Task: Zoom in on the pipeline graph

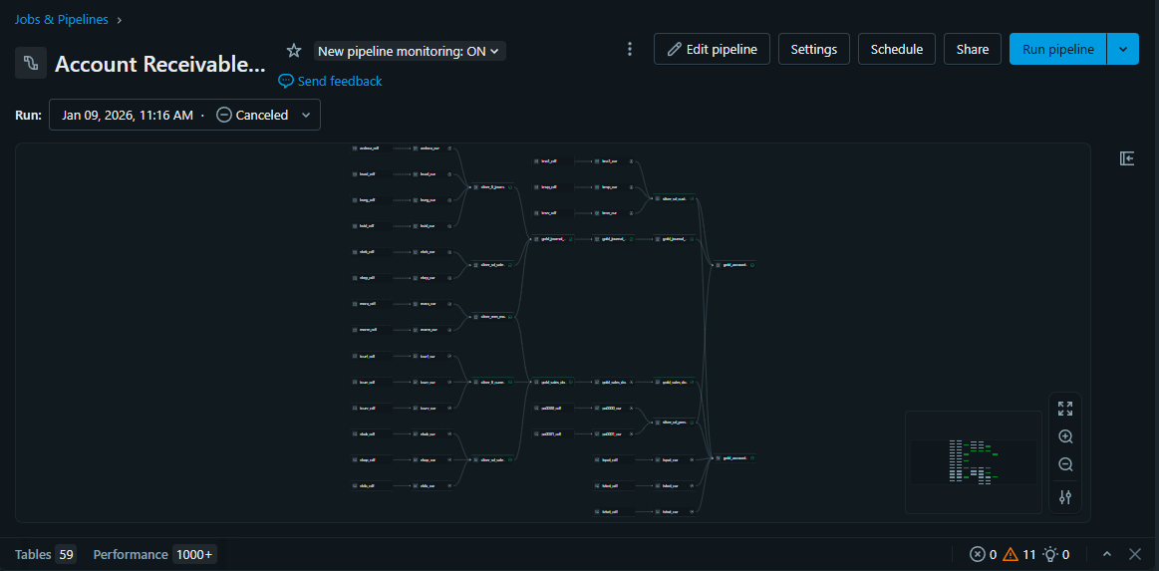Action: [1065, 436]
